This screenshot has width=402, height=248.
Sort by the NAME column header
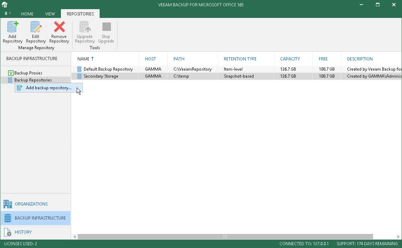pyautogui.click(x=83, y=59)
